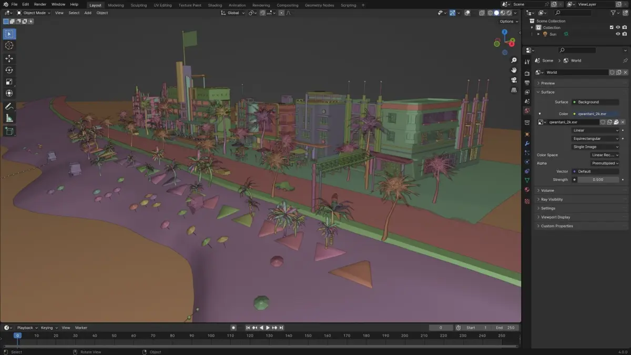Switch to Shading workspace tab
This screenshot has height=355, width=631.
pos(215,5)
